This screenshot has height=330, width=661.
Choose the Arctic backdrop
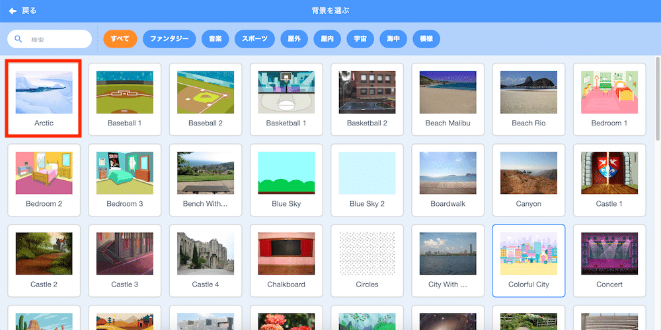pos(44,100)
